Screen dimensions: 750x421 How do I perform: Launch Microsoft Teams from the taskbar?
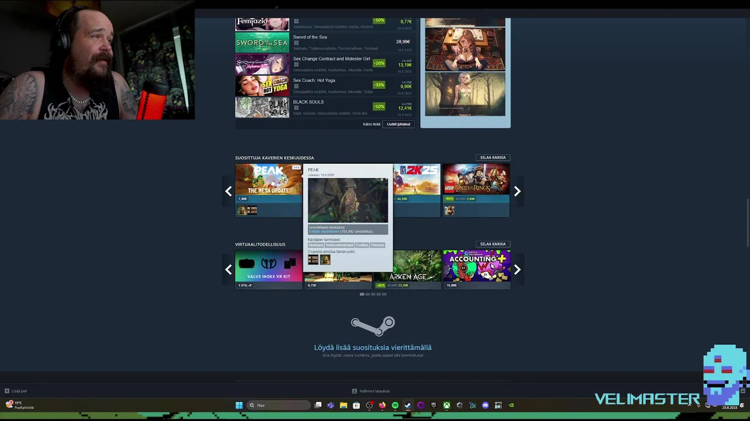click(330, 405)
